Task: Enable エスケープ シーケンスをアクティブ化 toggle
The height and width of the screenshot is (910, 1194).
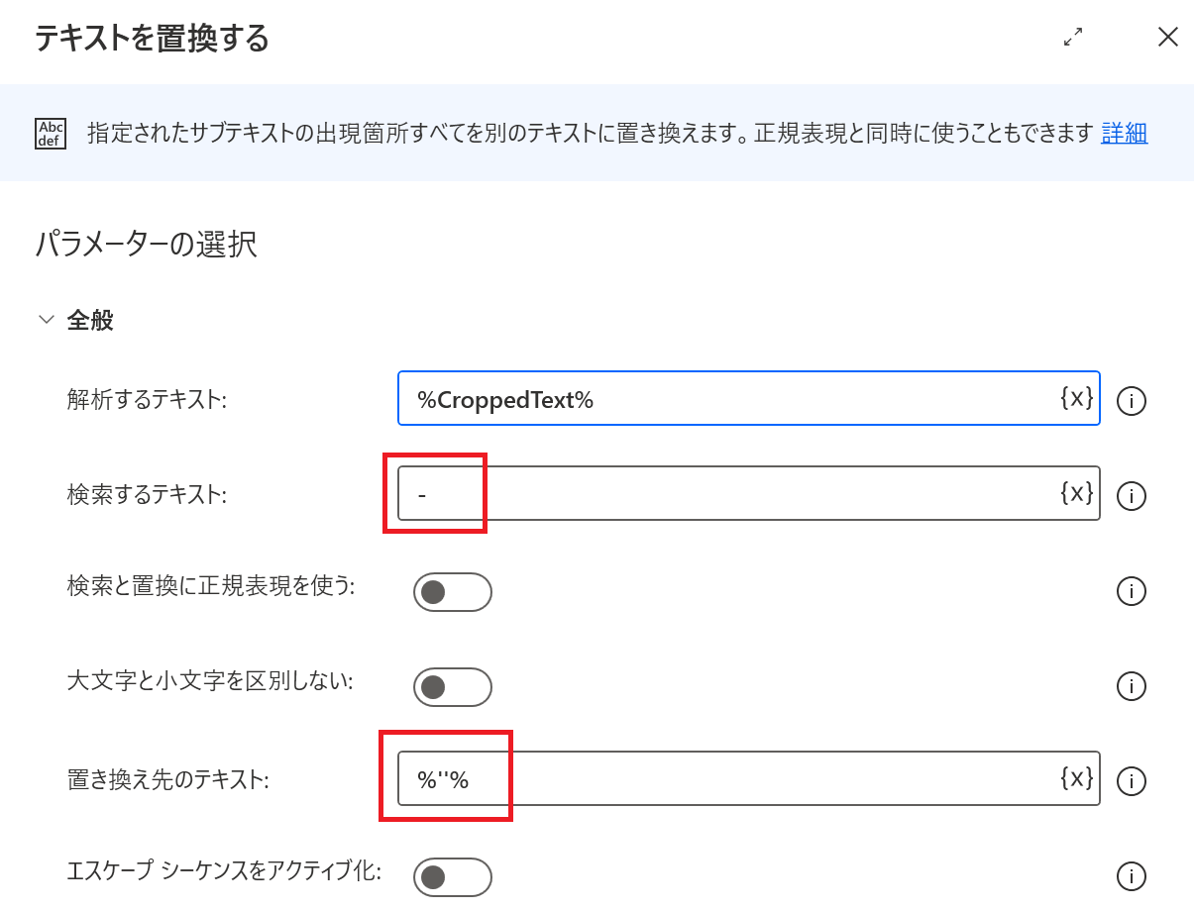Action: coord(453,877)
